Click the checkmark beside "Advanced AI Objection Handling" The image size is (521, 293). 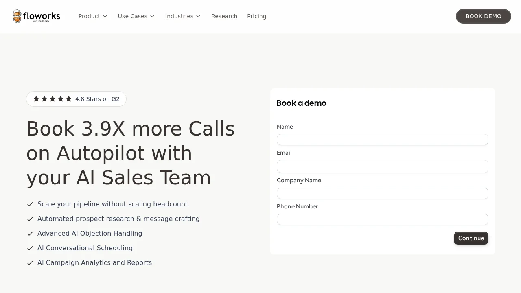coord(30,234)
